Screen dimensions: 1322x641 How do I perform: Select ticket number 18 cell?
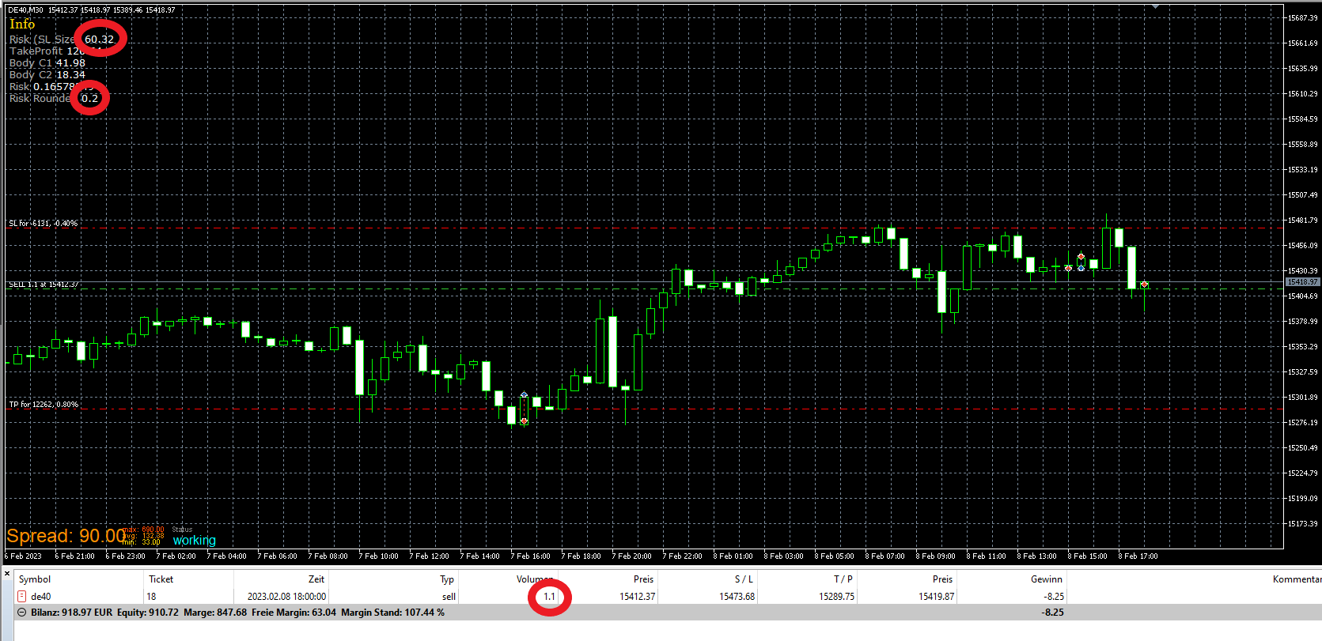(151, 597)
